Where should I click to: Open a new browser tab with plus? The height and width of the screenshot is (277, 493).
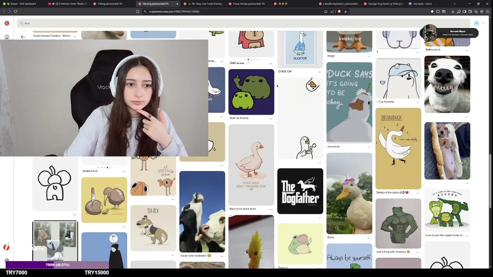454,4
